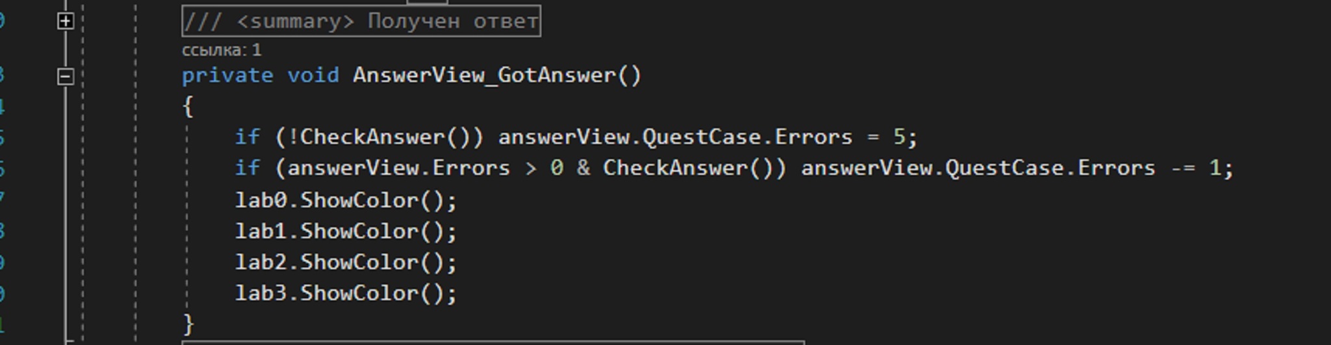This screenshot has height=345, width=1331.
Task: Open the "ссылка: 1" CodeLens reference
Action: (x=222, y=50)
